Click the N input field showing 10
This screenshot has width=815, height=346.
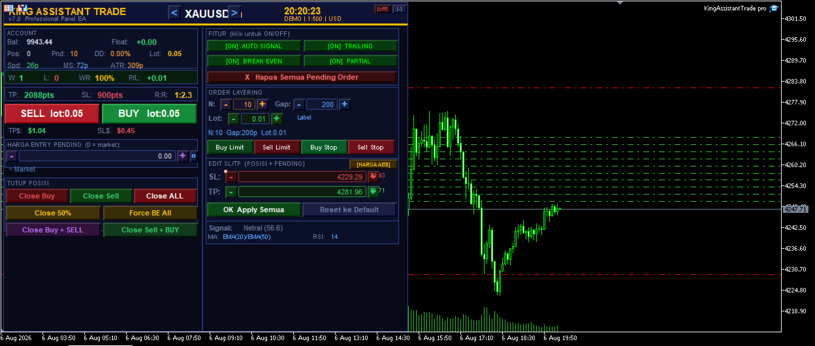pos(244,104)
